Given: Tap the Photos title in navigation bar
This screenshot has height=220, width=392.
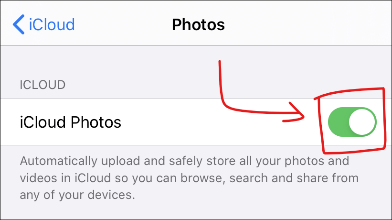Looking at the screenshot, I should [x=198, y=24].
